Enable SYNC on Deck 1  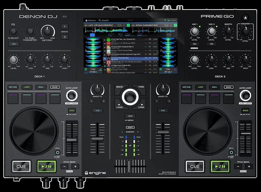(x=72, y=111)
